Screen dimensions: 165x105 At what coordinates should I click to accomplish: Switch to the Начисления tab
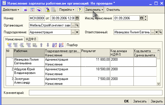14,39
